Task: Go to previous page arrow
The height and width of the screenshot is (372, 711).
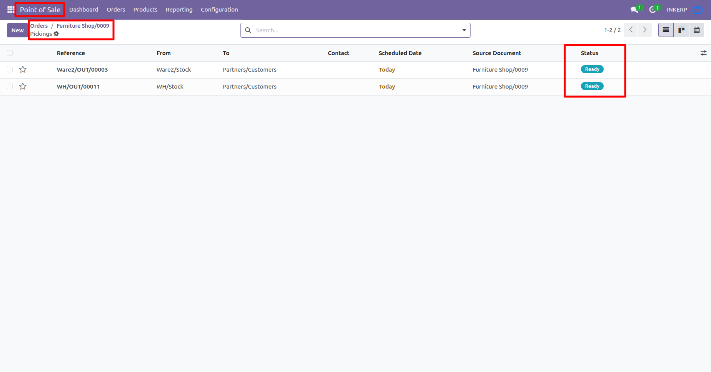Action: [x=631, y=30]
